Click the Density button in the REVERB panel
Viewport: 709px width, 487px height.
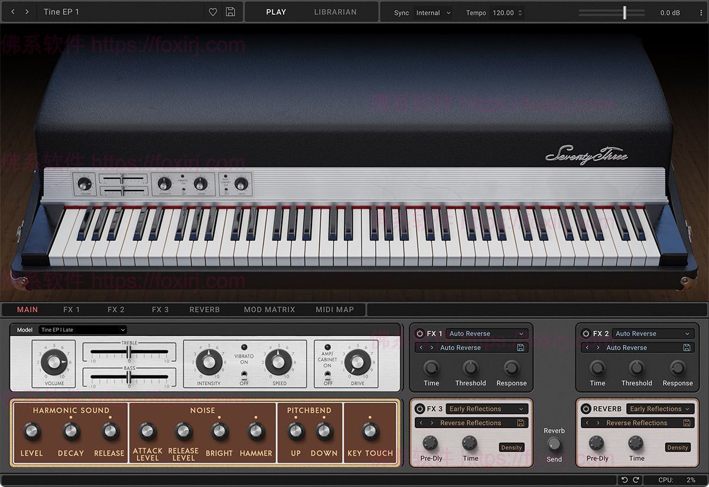tap(677, 447)
